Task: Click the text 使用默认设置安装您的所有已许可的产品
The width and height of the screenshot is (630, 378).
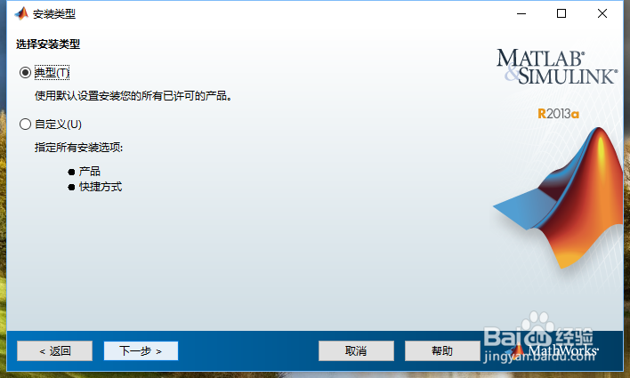Action: pos(133,96)
